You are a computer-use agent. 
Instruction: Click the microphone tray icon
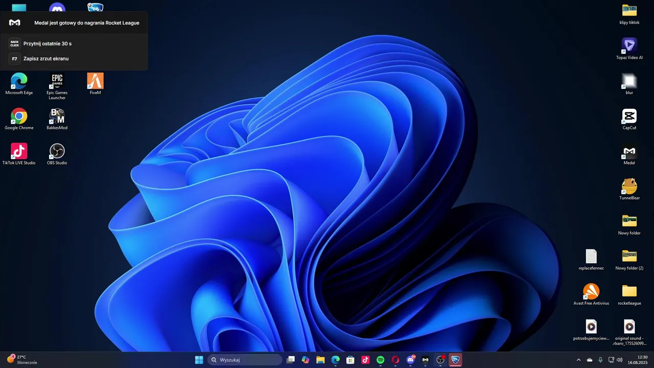point(600,360)
